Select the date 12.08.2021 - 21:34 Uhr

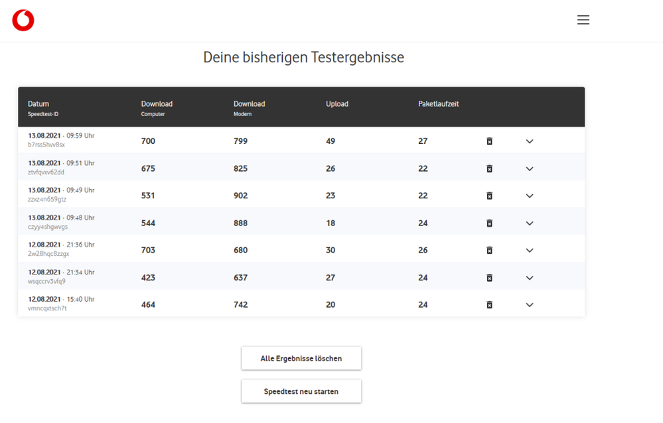[61, 272]
